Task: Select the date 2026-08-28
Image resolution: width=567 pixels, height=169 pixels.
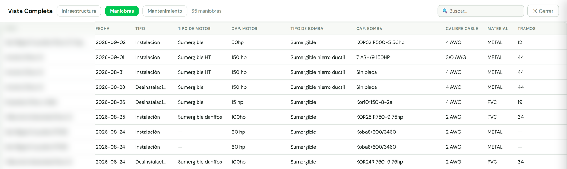Action: coord(110,87)
